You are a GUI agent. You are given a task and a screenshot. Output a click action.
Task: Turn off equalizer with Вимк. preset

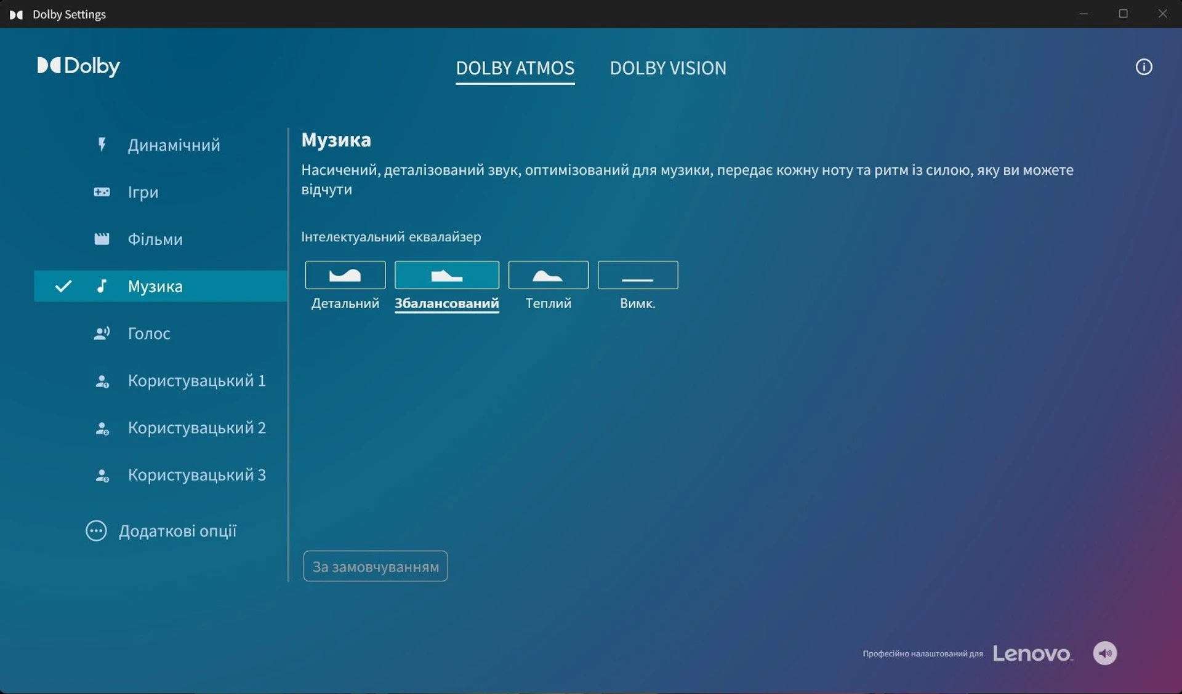coord(638,275)
